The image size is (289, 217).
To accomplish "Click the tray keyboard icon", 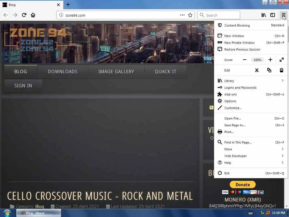I will (x=251, y=213).
